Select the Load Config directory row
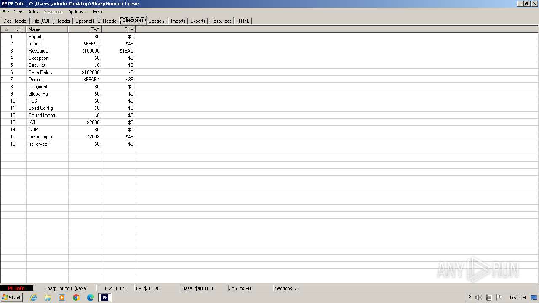 click(68, 108)
